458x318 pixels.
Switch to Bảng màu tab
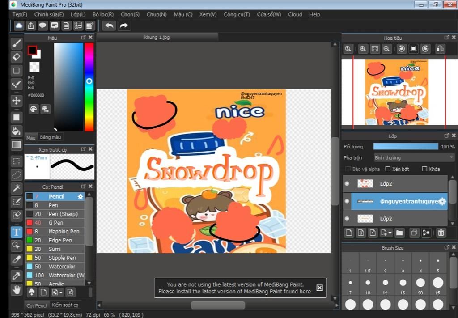(50, 137)
